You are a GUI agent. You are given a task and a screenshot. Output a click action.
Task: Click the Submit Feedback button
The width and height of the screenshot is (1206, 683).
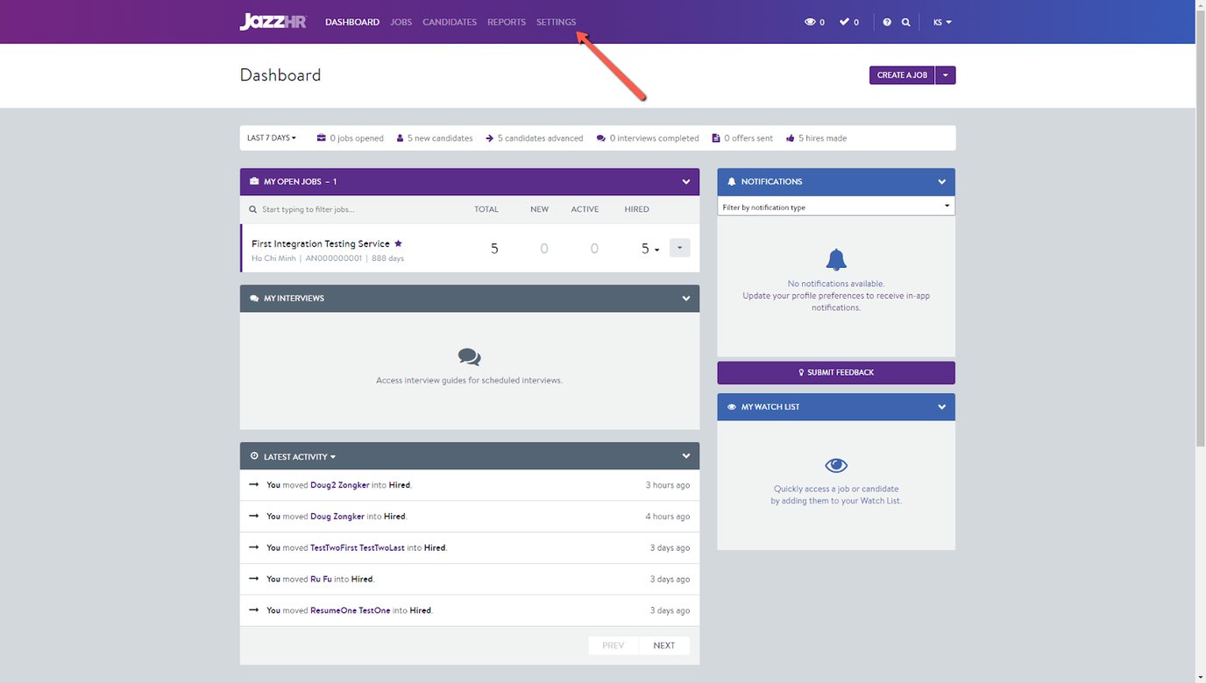pyautogui.click(x=836, y=372)
